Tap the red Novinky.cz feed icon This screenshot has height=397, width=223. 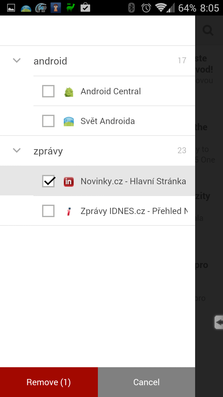tap(69, 181)
